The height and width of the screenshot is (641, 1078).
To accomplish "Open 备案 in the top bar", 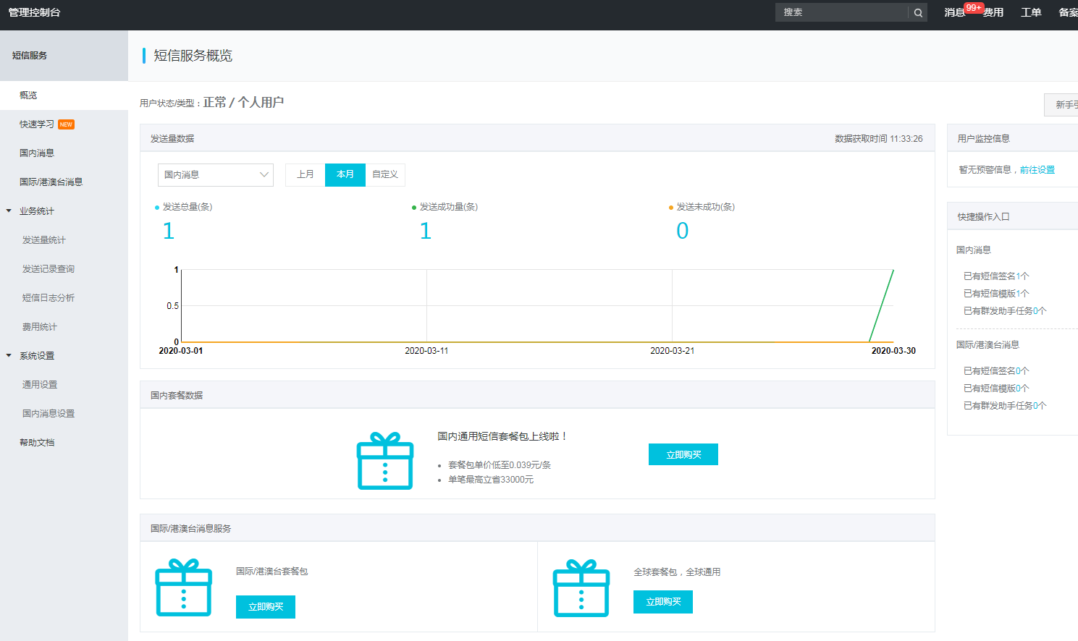I will (1068, 12).
